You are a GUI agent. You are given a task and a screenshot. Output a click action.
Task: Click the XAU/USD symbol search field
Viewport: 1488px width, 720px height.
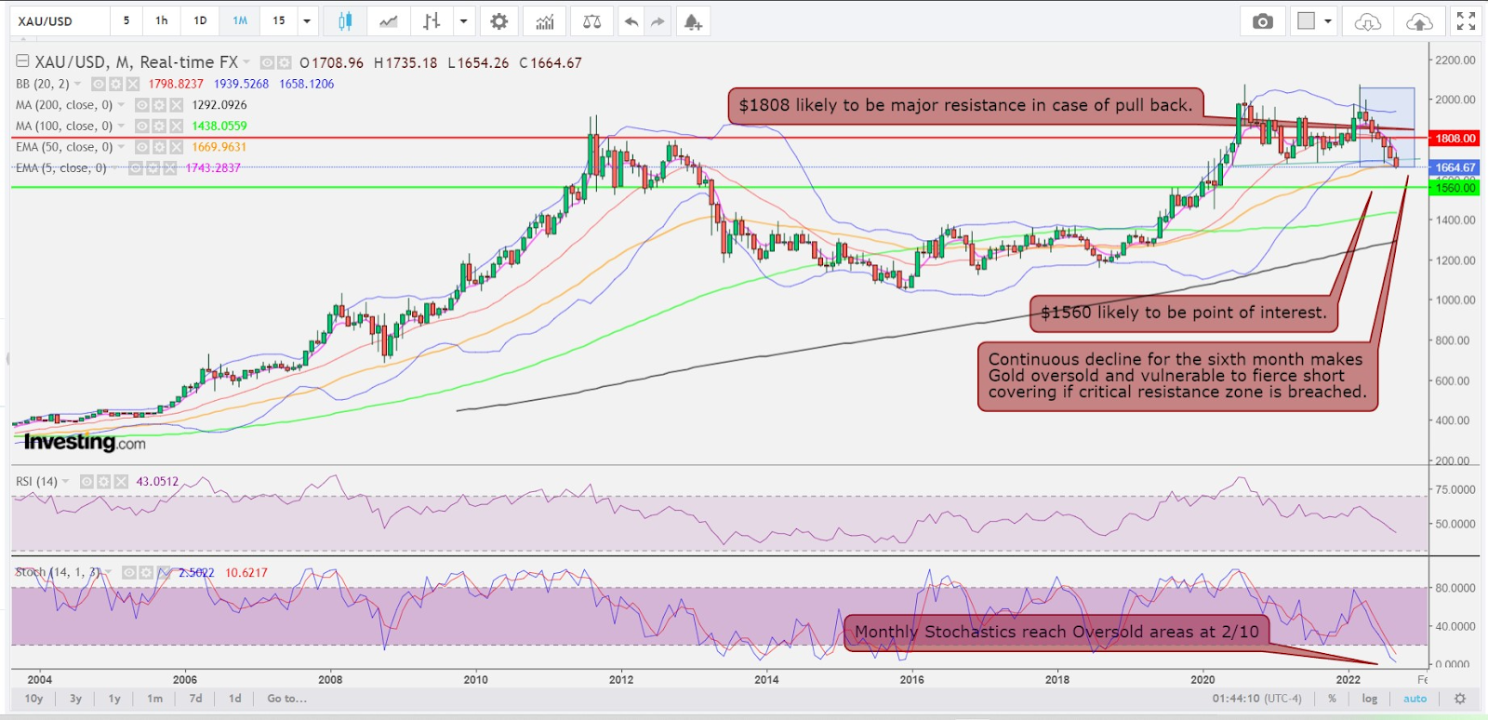60,21
